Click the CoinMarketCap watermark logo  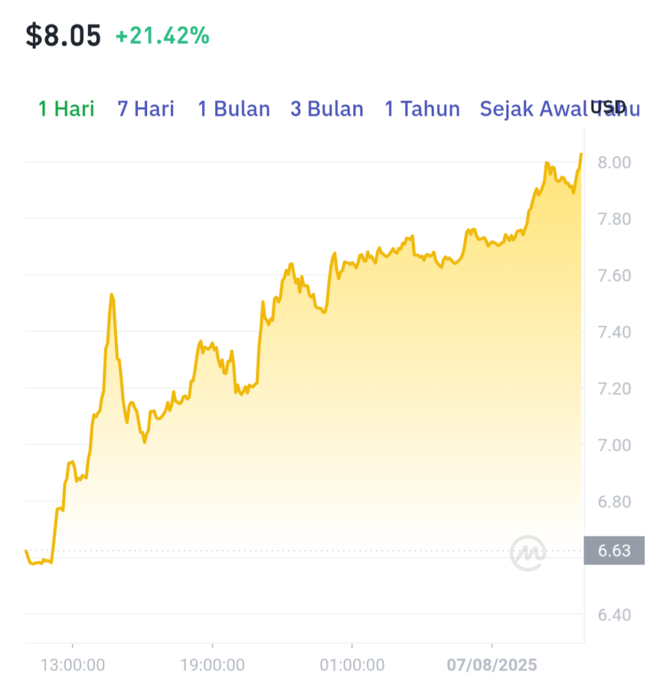pyautogui.click(x=527, y=553)
